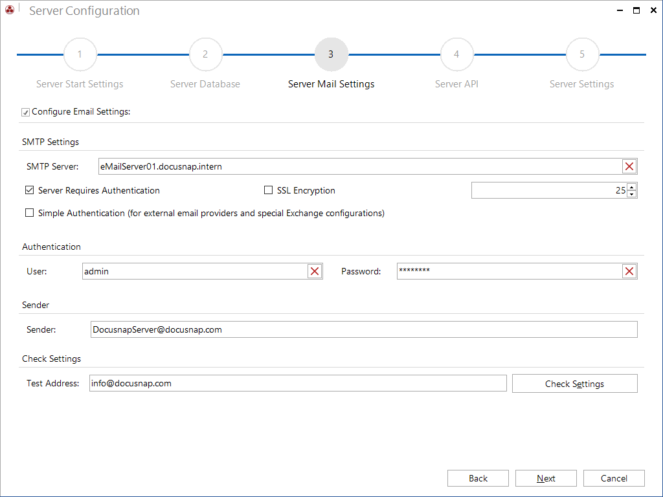The width and height of the screenshot is (663, 497).
Task: Enable Simple Authentication checkbox
Action: [29, 212]
